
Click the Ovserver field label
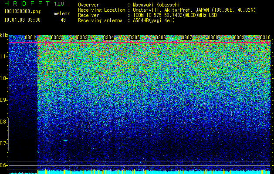[88, 5]
